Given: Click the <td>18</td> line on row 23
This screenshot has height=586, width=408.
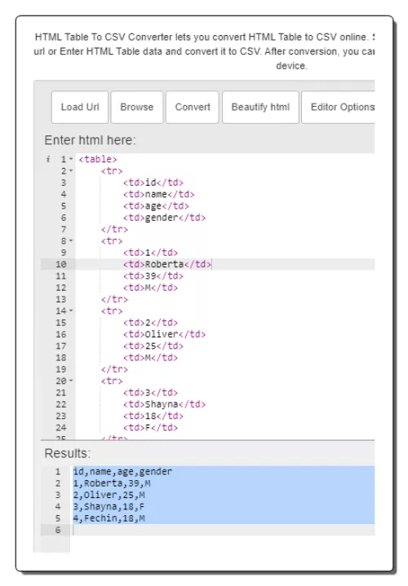Looking at the screenshot, I should [153, 416].
